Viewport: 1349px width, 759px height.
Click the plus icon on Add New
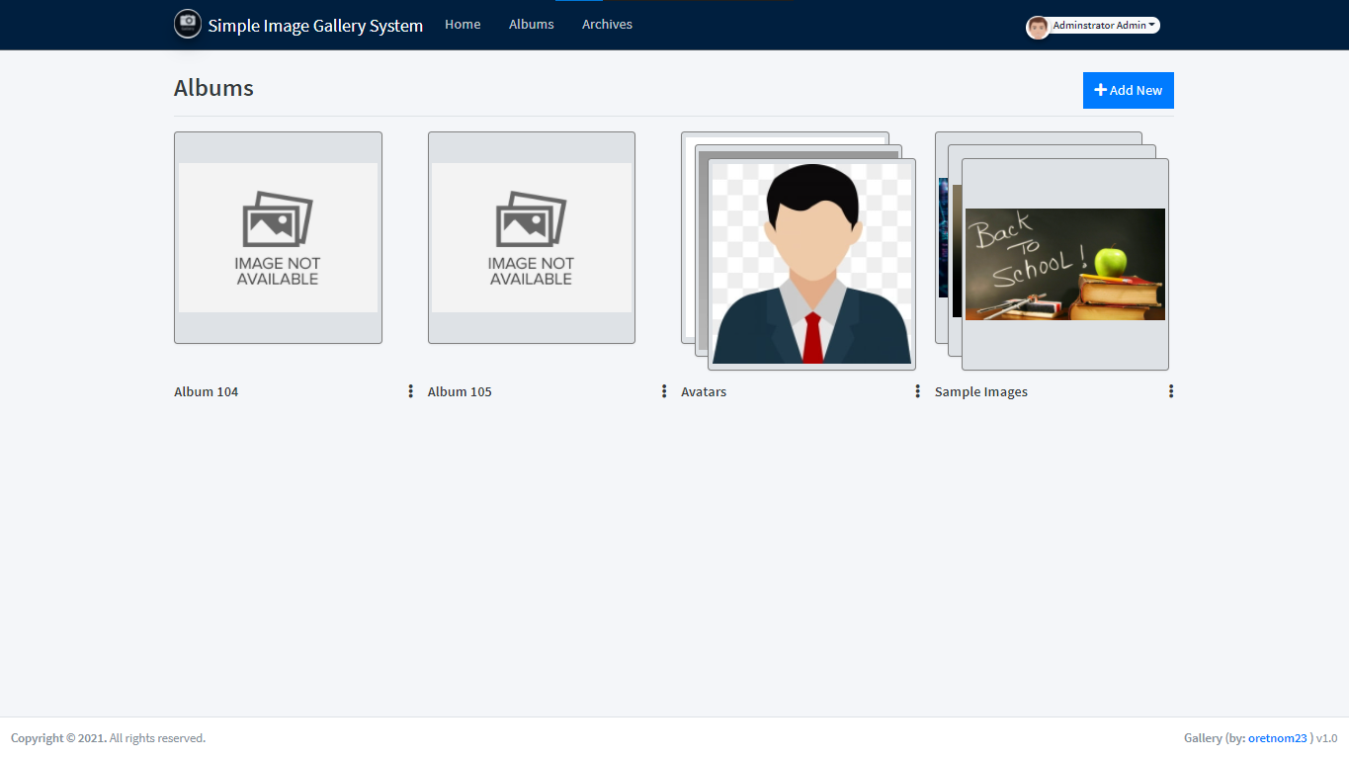tap(1100, 90)
